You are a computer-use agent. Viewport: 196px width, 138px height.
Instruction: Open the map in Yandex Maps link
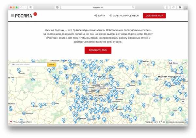pyautogui.click(x=22, y=122)
